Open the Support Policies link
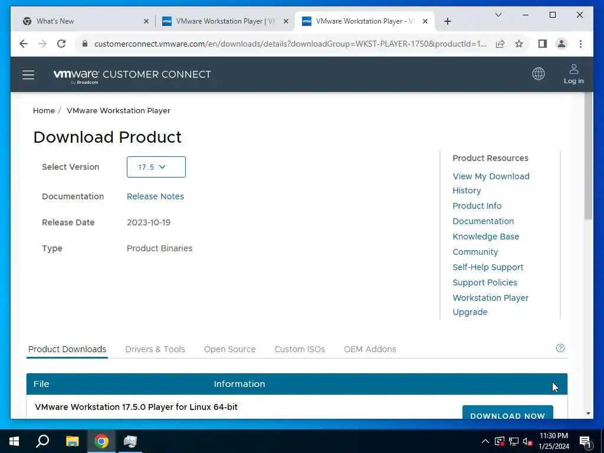Image resolution: width=604 pixels, height=453 pixels. [x=485, y=283]
